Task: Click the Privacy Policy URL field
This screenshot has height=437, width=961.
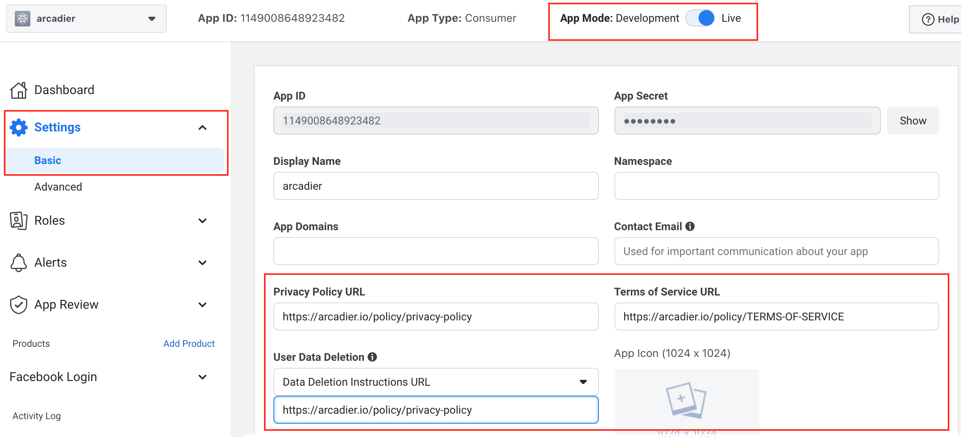Action: [436, 316]
